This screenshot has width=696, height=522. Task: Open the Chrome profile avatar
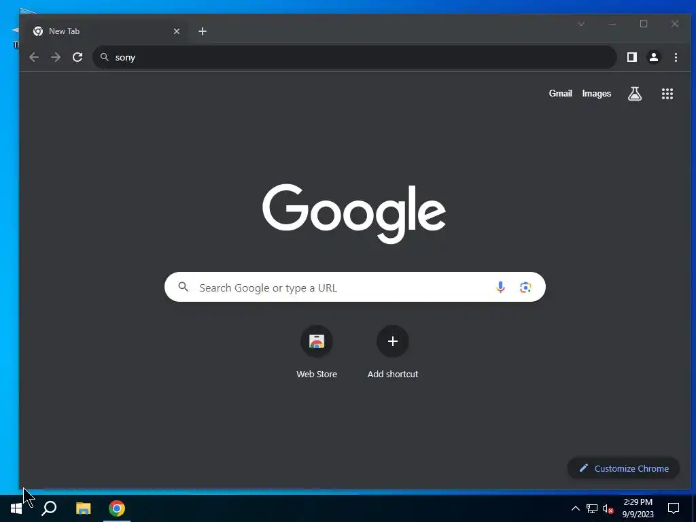click(654, 57)
